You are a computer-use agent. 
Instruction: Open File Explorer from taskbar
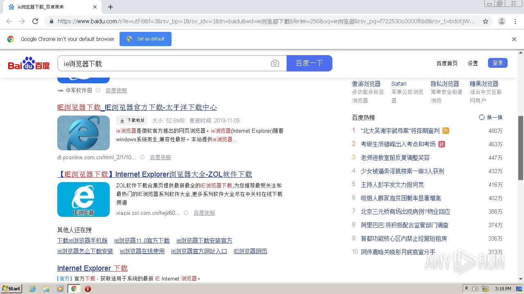(46, 289)
